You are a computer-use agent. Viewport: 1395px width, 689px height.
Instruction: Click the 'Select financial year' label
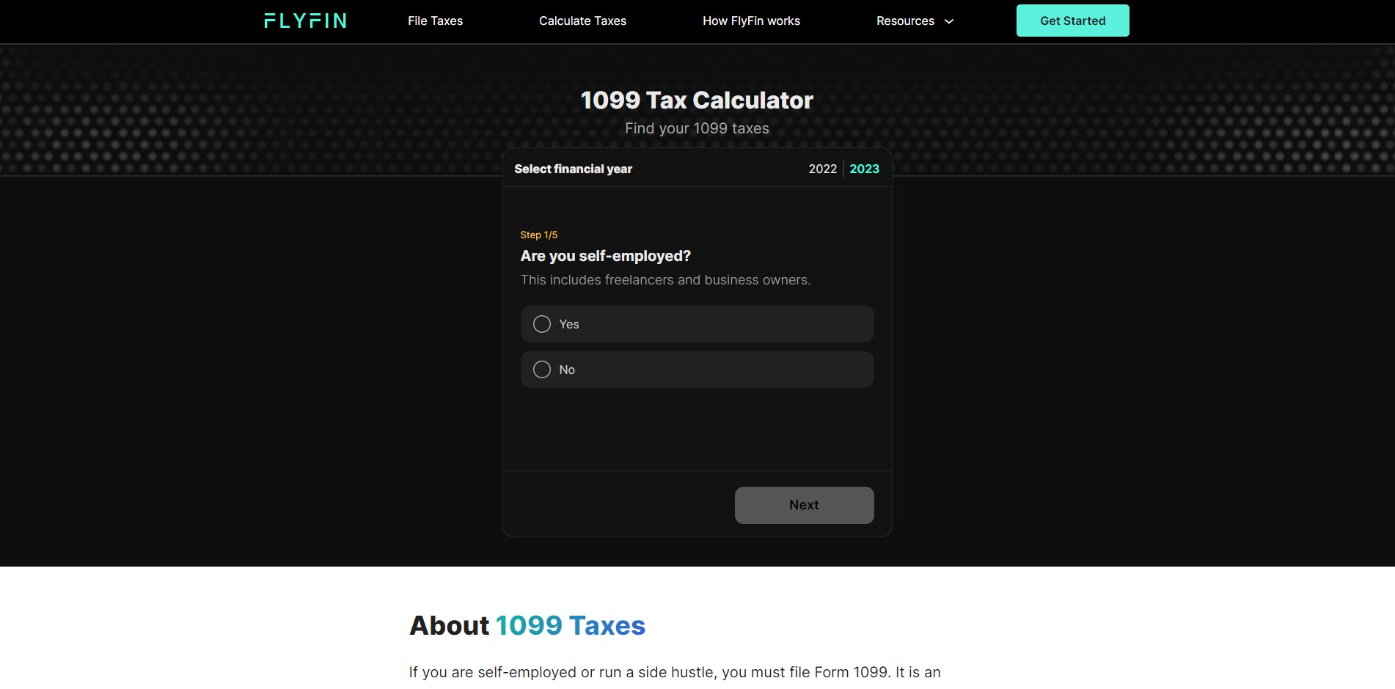tap(573, 169)
